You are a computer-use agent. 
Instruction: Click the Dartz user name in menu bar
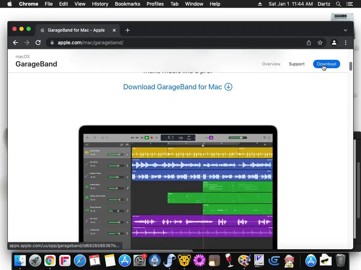tap(324, 4)
